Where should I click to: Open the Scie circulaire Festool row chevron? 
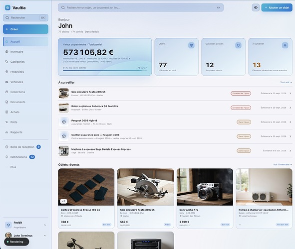point(291,93)
